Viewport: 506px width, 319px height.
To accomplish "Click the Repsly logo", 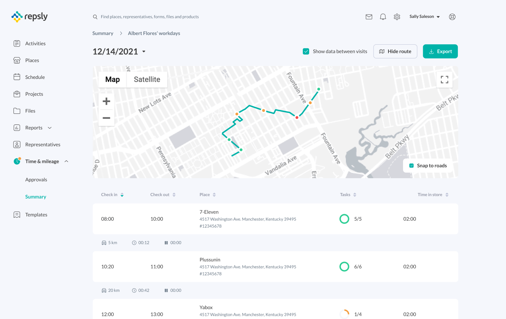I will tap(29, 17).
